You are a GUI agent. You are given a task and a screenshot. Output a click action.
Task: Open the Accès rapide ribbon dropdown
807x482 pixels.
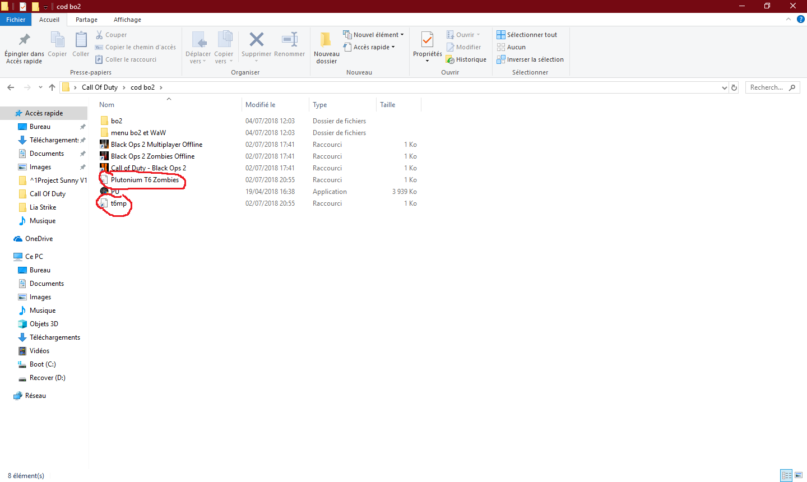click(369, 47)
